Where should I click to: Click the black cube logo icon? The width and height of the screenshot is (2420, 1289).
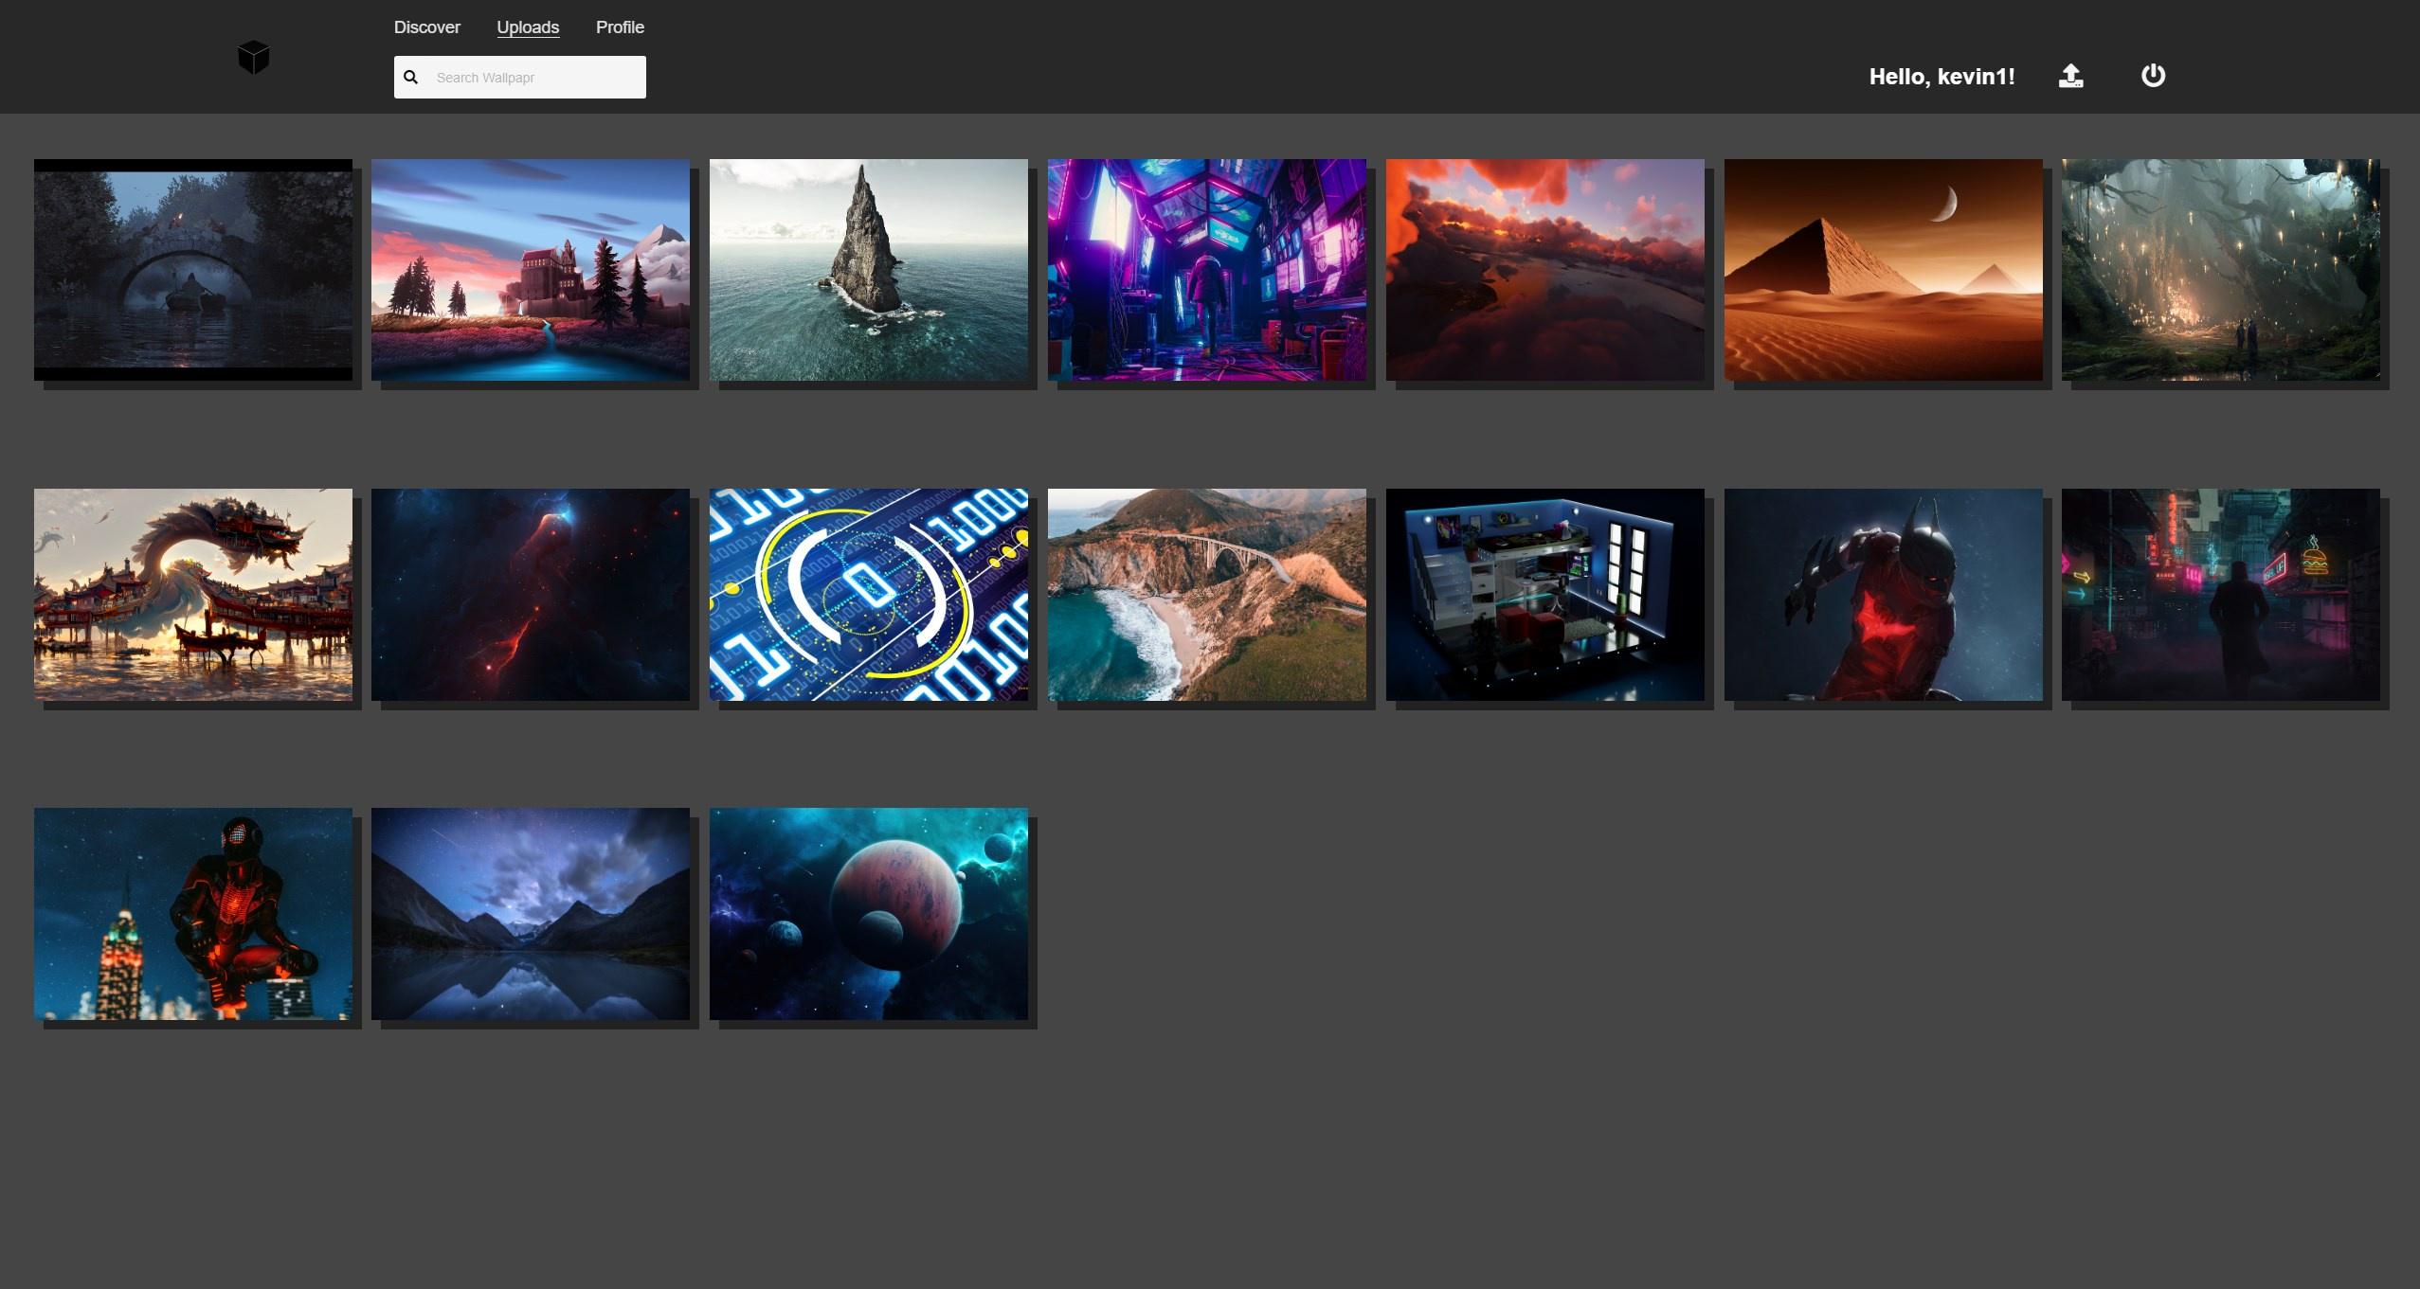tap(253, 58)
